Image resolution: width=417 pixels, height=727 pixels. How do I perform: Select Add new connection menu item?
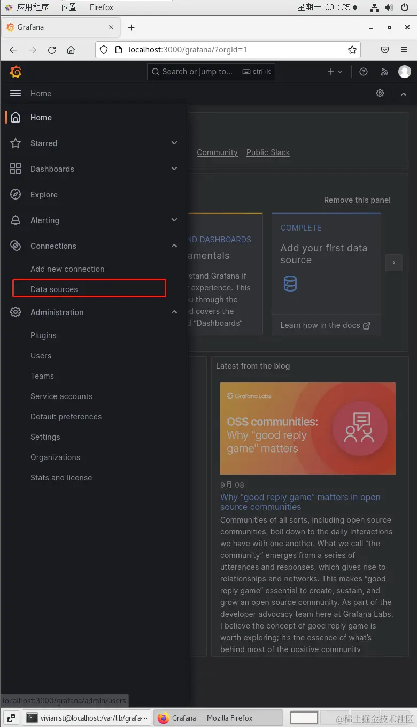67,269
